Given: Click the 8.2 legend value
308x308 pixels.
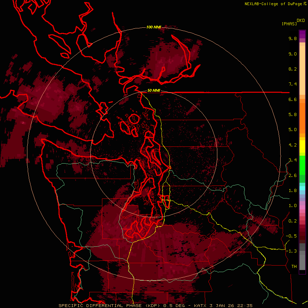Looking at the screenshot, I should pyautogui.click(x=293, y=69).
